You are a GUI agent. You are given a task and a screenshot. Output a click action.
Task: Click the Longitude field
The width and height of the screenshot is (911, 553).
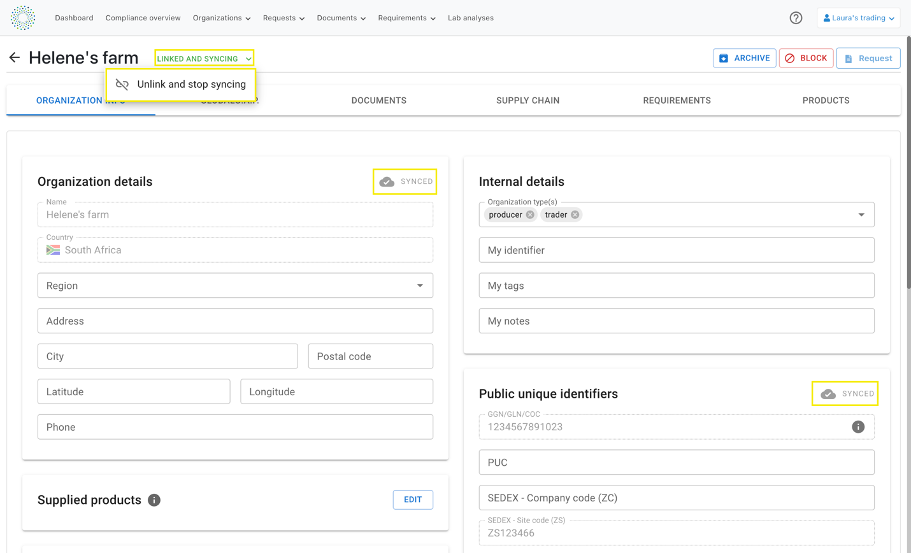337,391
